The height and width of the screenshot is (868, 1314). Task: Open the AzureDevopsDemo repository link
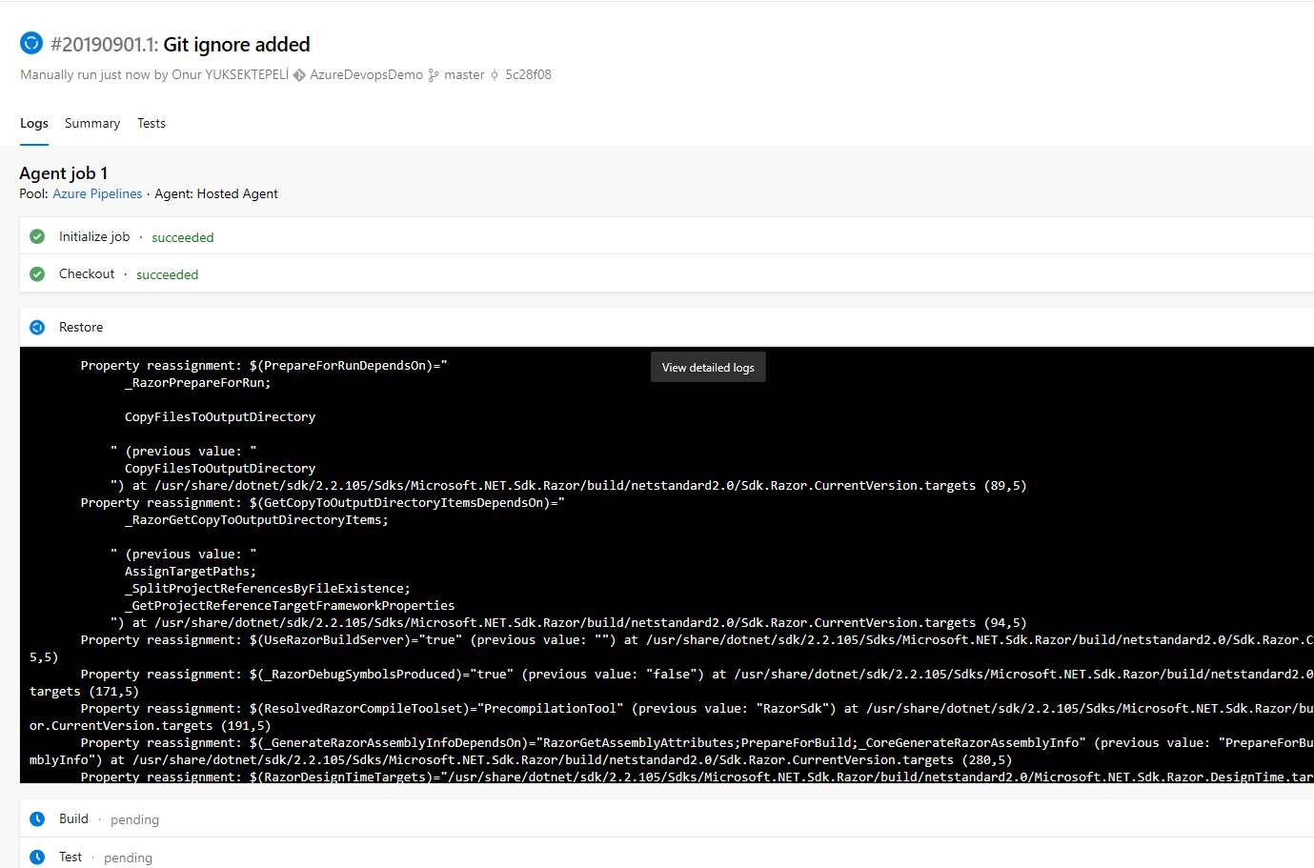click(366, 75)
